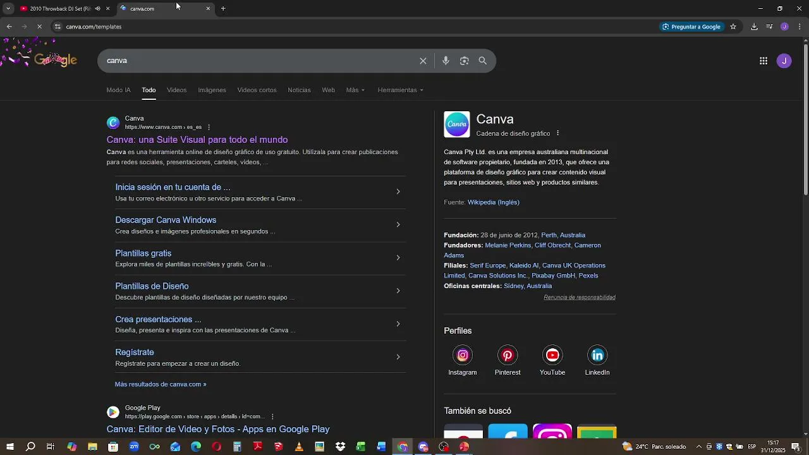Expand Regístrate chevron

click(398, 357)
